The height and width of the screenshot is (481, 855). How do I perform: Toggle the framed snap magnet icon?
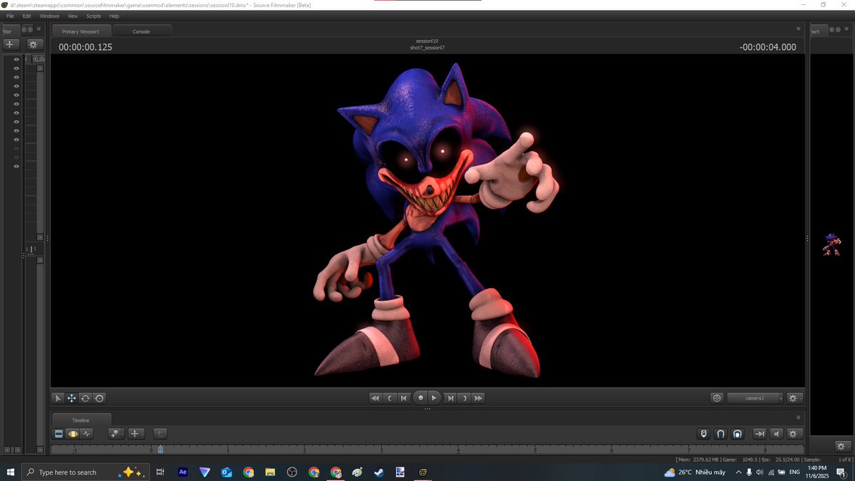tap(737, 433)
